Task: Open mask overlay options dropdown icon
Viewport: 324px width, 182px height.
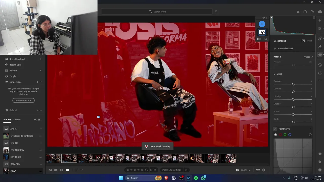Action: [266, 39]
